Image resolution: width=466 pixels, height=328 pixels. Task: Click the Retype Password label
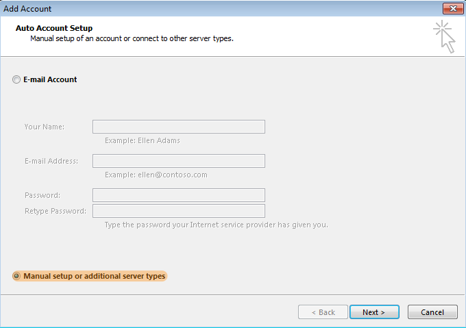[56, 211]
